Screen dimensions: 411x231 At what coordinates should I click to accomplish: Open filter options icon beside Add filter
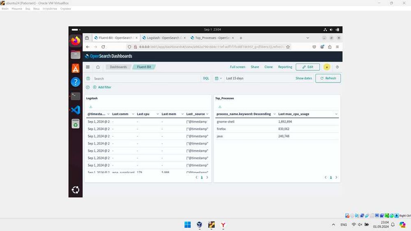click(x=88, y=87)
